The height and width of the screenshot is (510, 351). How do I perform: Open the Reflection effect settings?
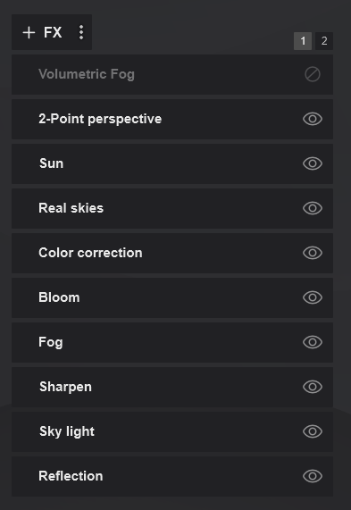[172, 476]
